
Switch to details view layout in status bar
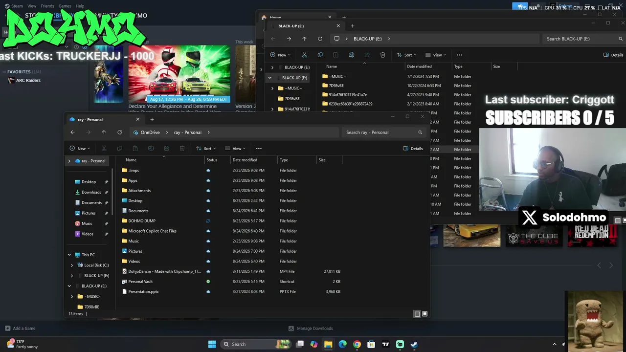(x=417, y=314)
